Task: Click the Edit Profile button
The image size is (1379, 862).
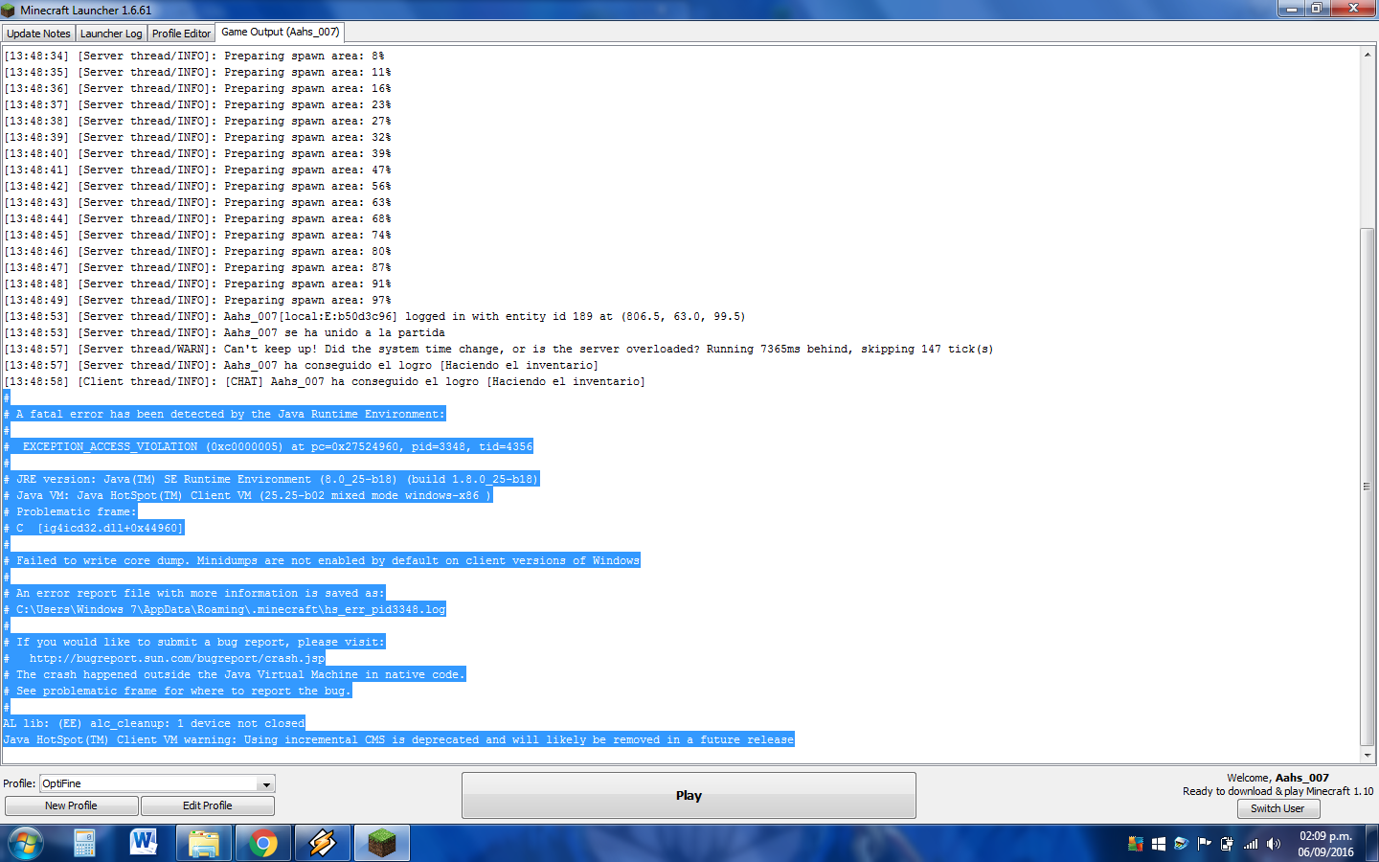Action: [208, 806]
